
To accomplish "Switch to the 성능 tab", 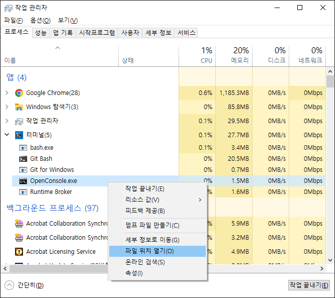I will 41,33.
